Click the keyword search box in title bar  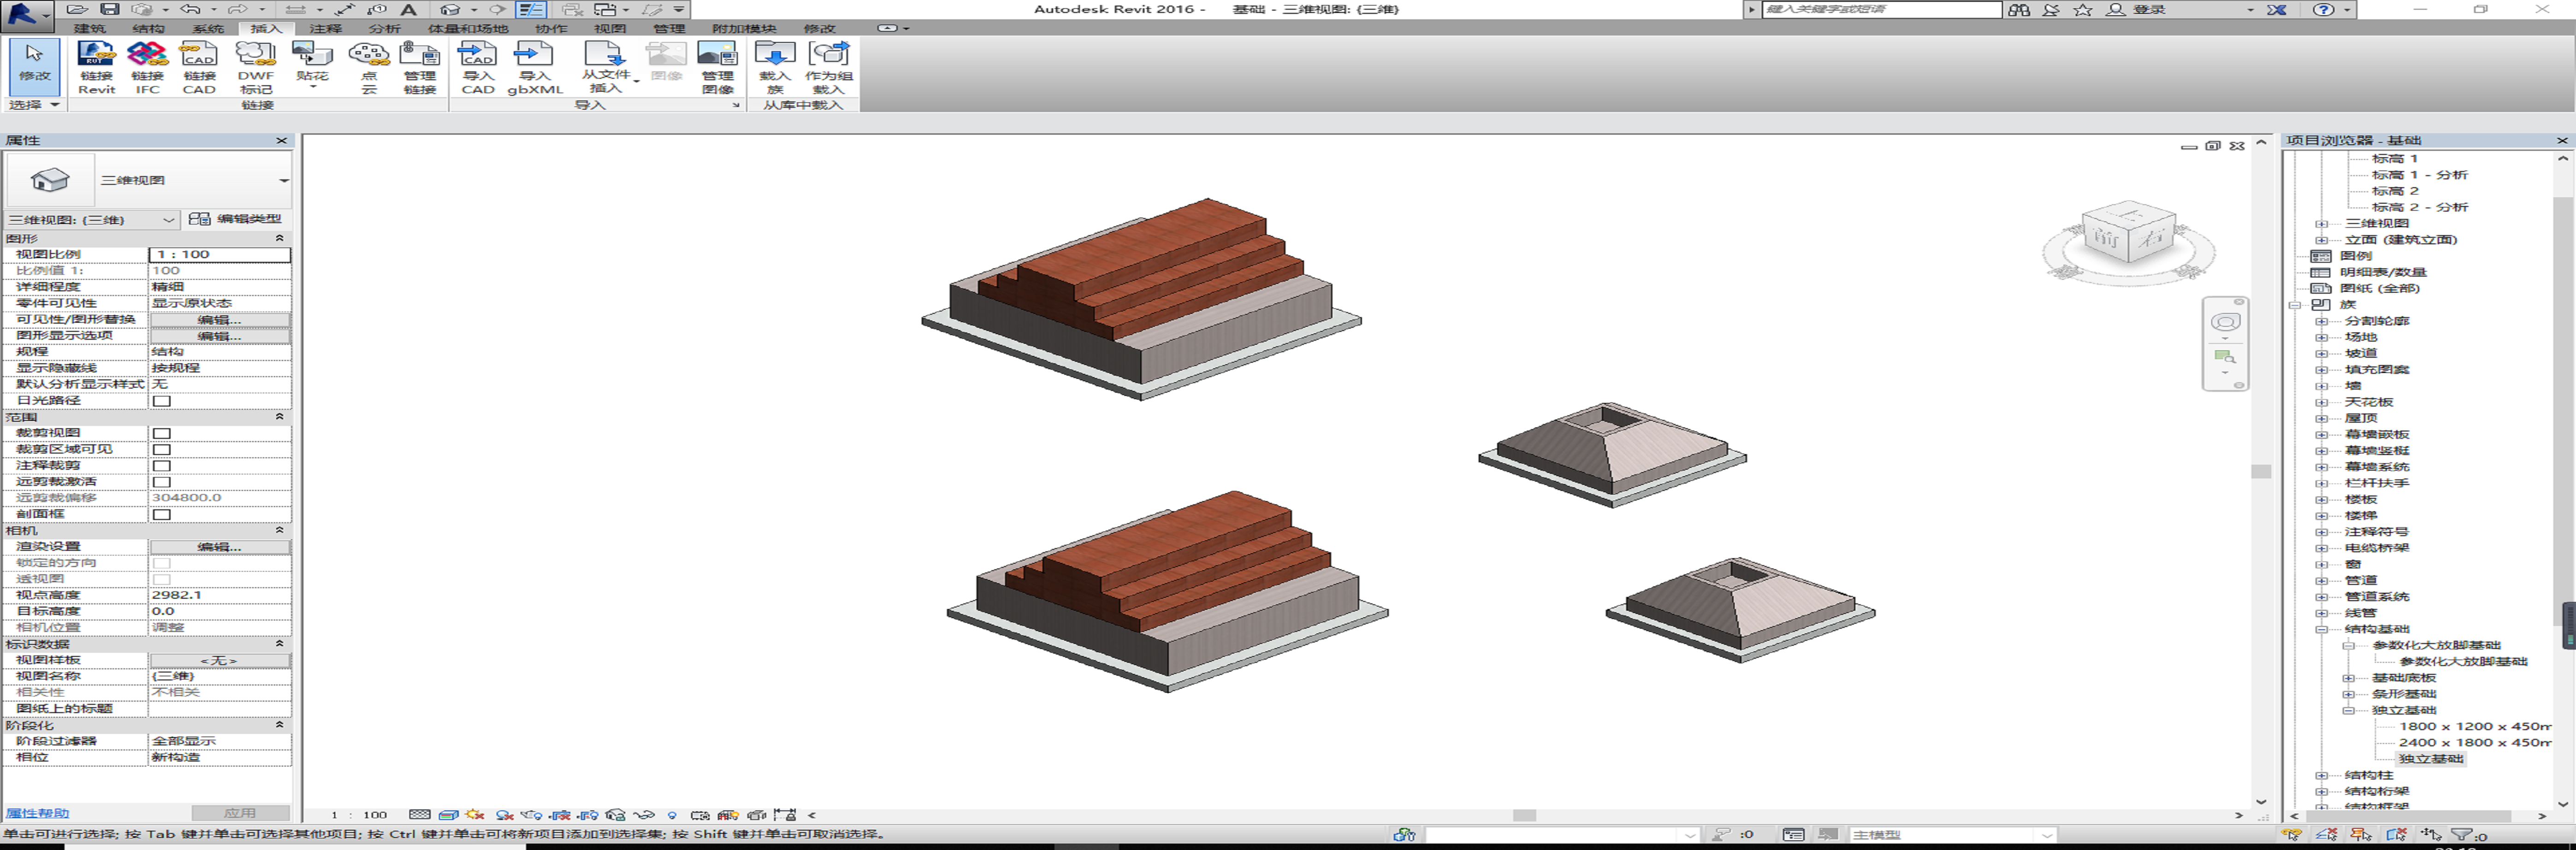click(x=1881, y=9)
